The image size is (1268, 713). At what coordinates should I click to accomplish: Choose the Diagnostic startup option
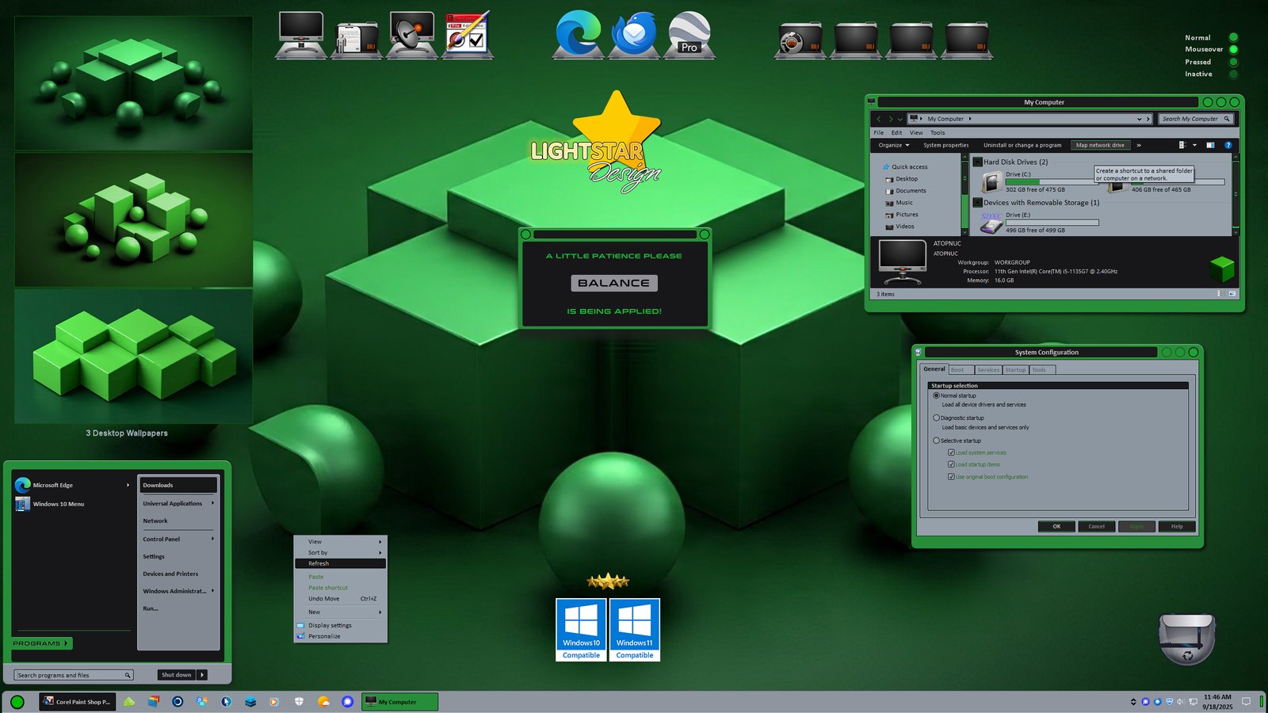click(936, 418)
